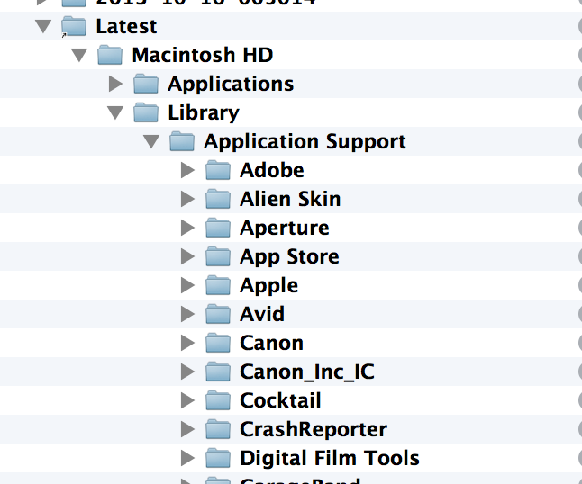Expand the Canon folder
The image size is (582, 484).
187,343
